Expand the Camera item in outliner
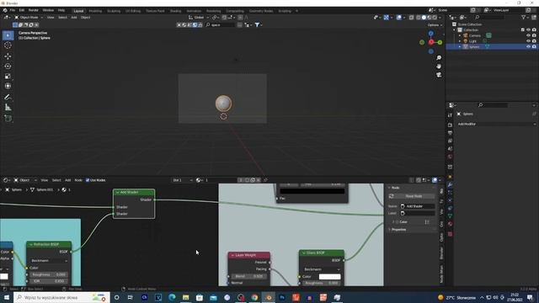539x303 pixels. (460, 35)
